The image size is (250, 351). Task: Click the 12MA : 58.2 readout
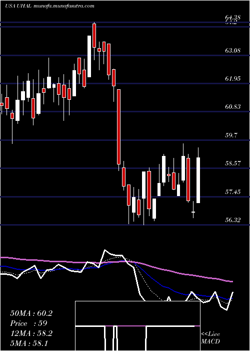pos(31,333)
